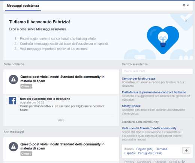Click 'Centro assistenza' section heading
Image resolution: width=195 pixels, height=163 pixels.
coord(135,64)
